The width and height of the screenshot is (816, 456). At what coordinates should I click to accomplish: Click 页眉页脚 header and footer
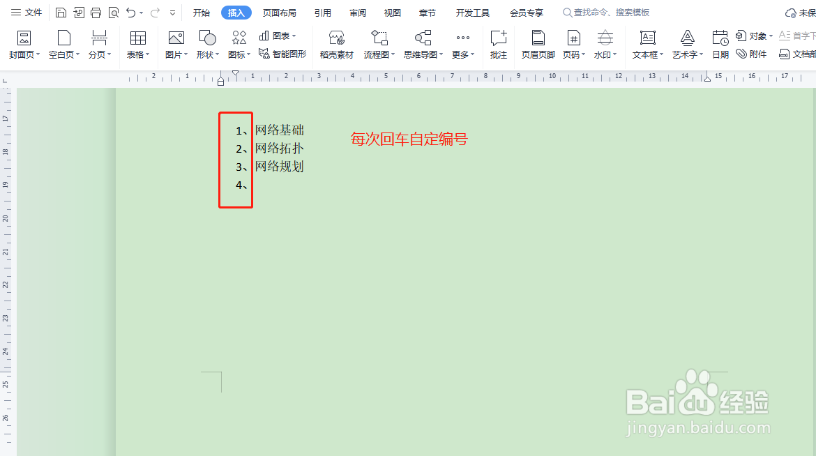click(538, 44)
